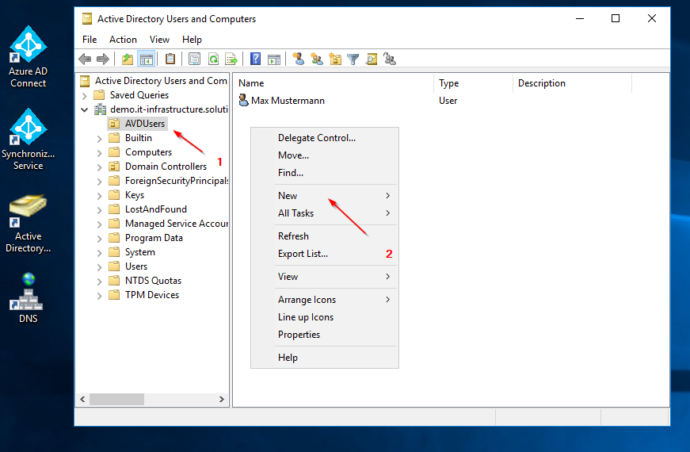Click the green Refresh toolbar icon

[213, 59]
